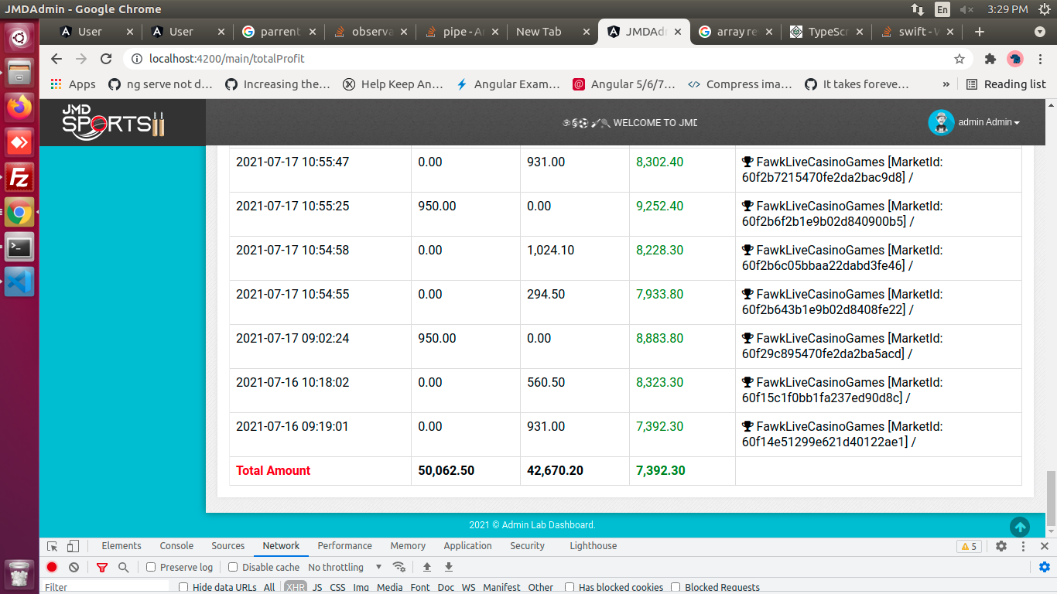Check the Disable cache option
Screen dimensions: 1057x594
(x=233, y=567)
